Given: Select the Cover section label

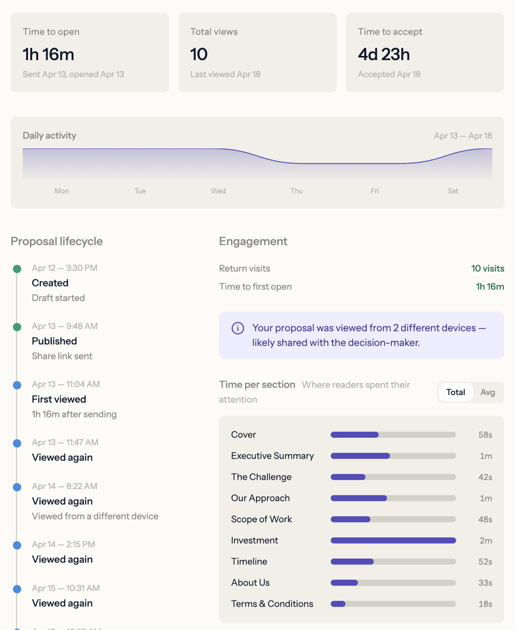Looking at the screenshot, I should pyautogui.click(x=244, y=435).
